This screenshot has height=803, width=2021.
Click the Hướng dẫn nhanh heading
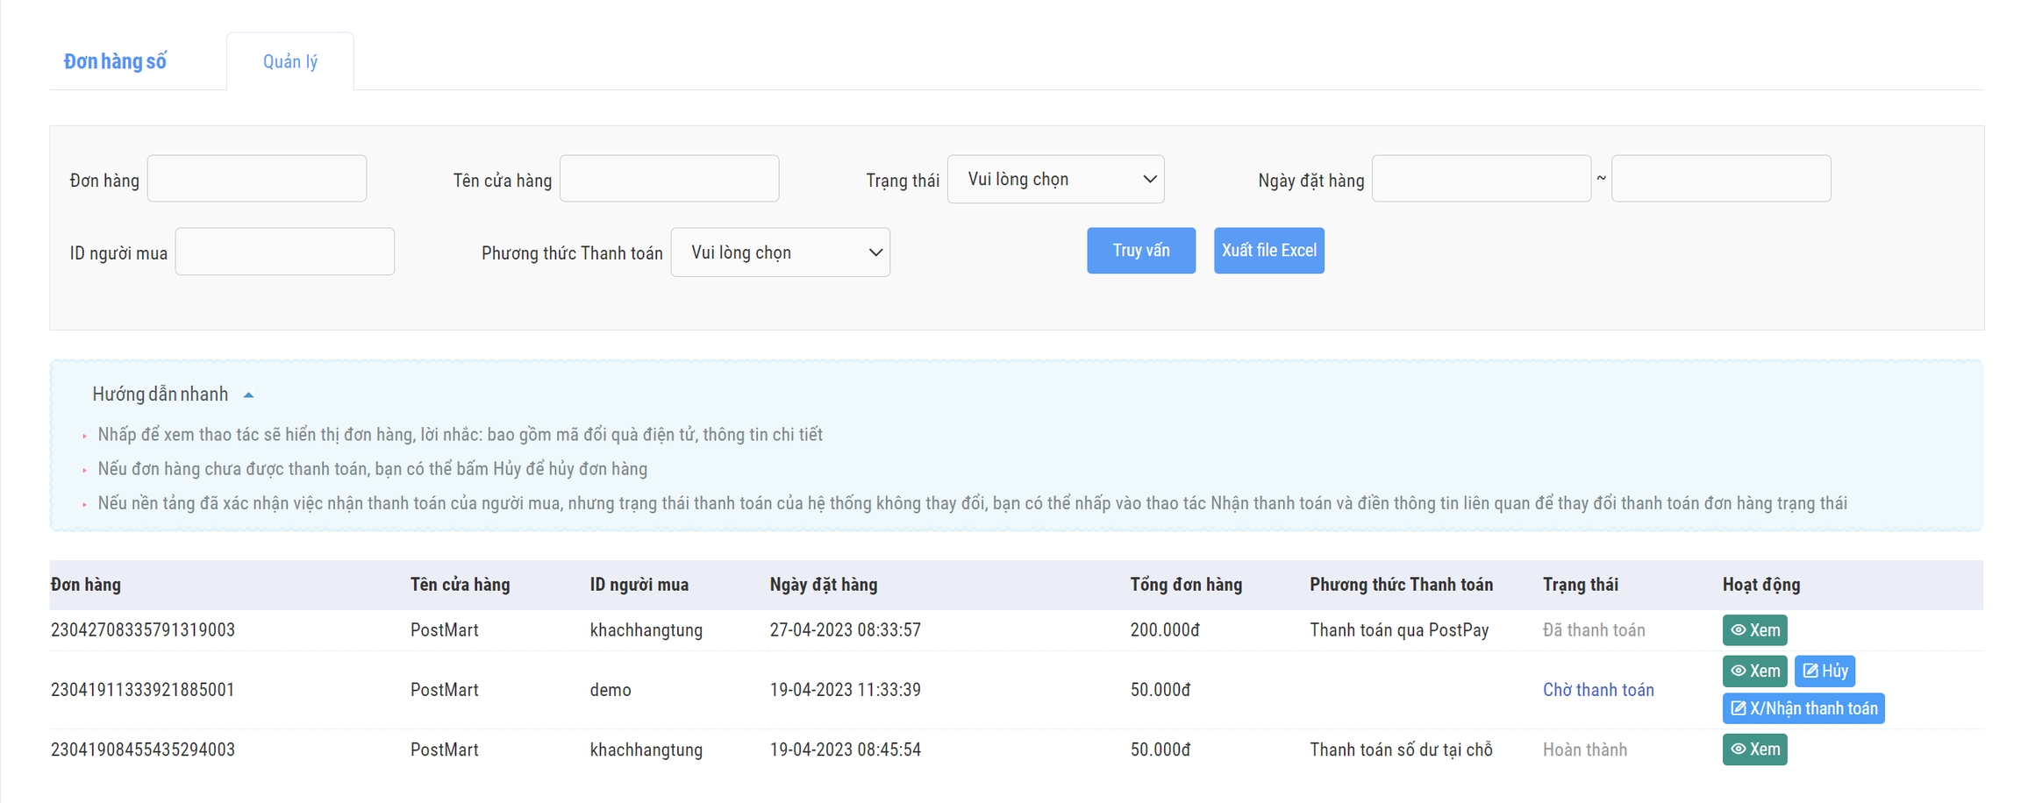161,394
